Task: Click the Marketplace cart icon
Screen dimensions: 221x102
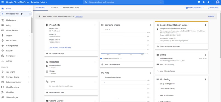Action: pos(2,20)
